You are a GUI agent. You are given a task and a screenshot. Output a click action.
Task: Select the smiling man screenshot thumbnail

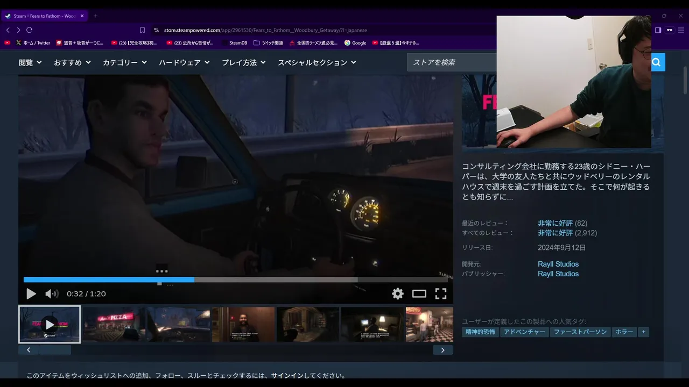click(x=243, y=324)
